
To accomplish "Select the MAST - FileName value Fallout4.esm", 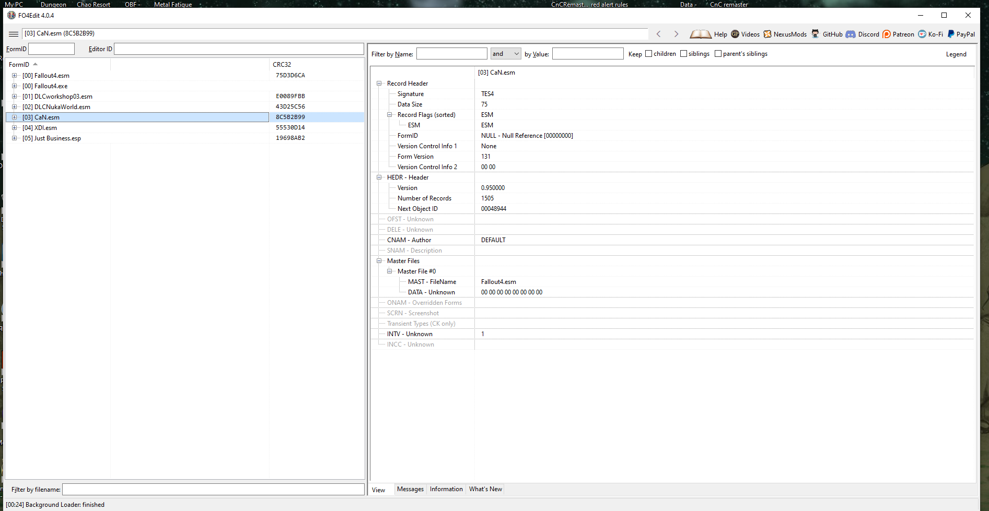I will point(498,282).
